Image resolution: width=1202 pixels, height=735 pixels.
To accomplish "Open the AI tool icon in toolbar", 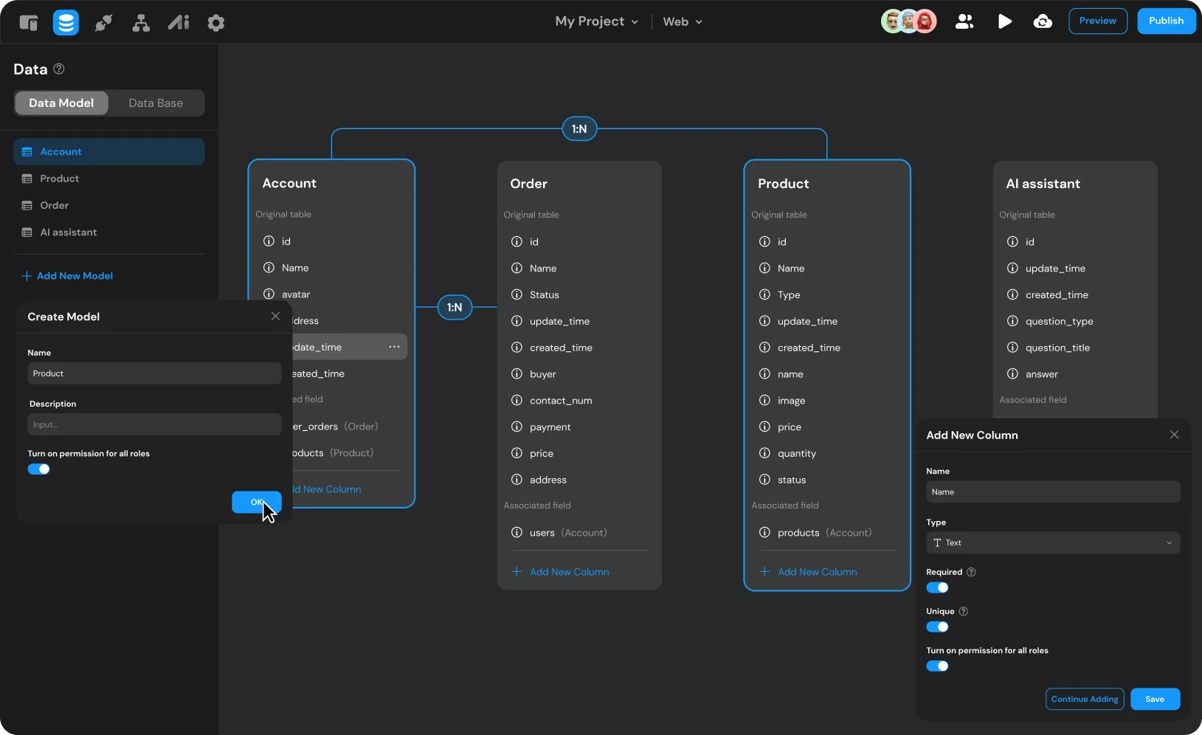I will point(179,23).
